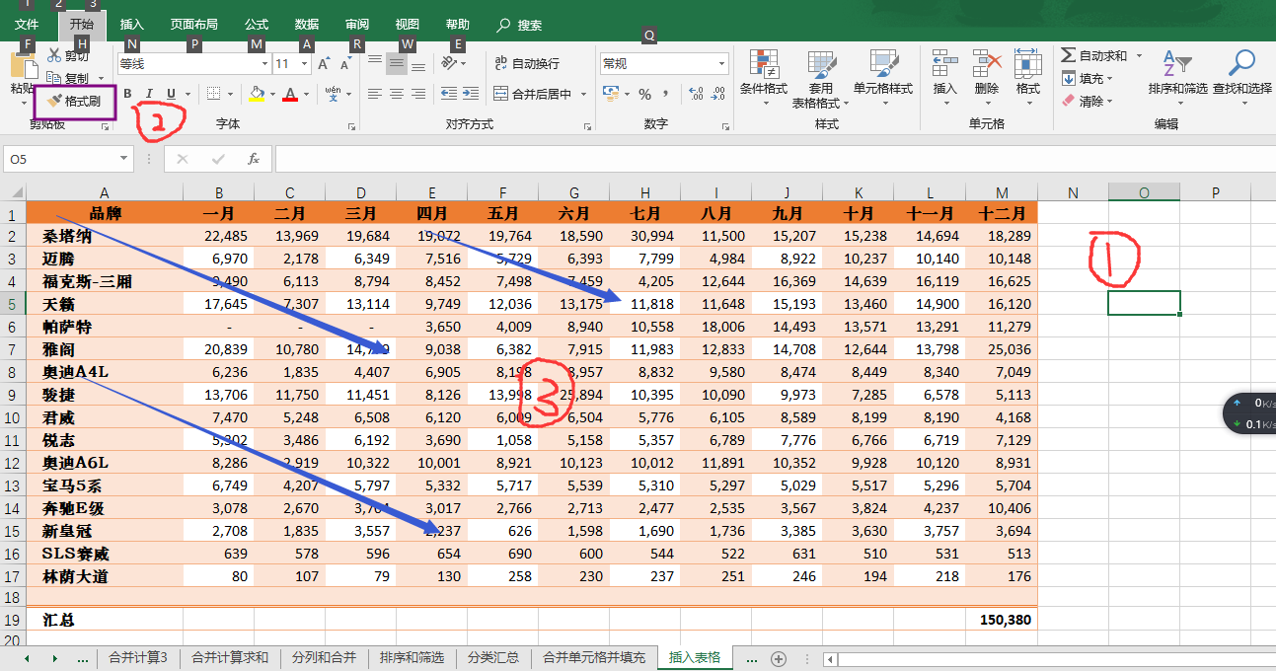Viewport: 1276px width, 671px height.
Task: Click the font color red A swatch
Action: (290, 94)
